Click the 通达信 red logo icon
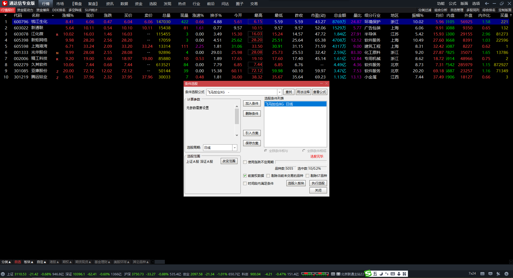The image size is (513, 278). [x=5, y=3]
